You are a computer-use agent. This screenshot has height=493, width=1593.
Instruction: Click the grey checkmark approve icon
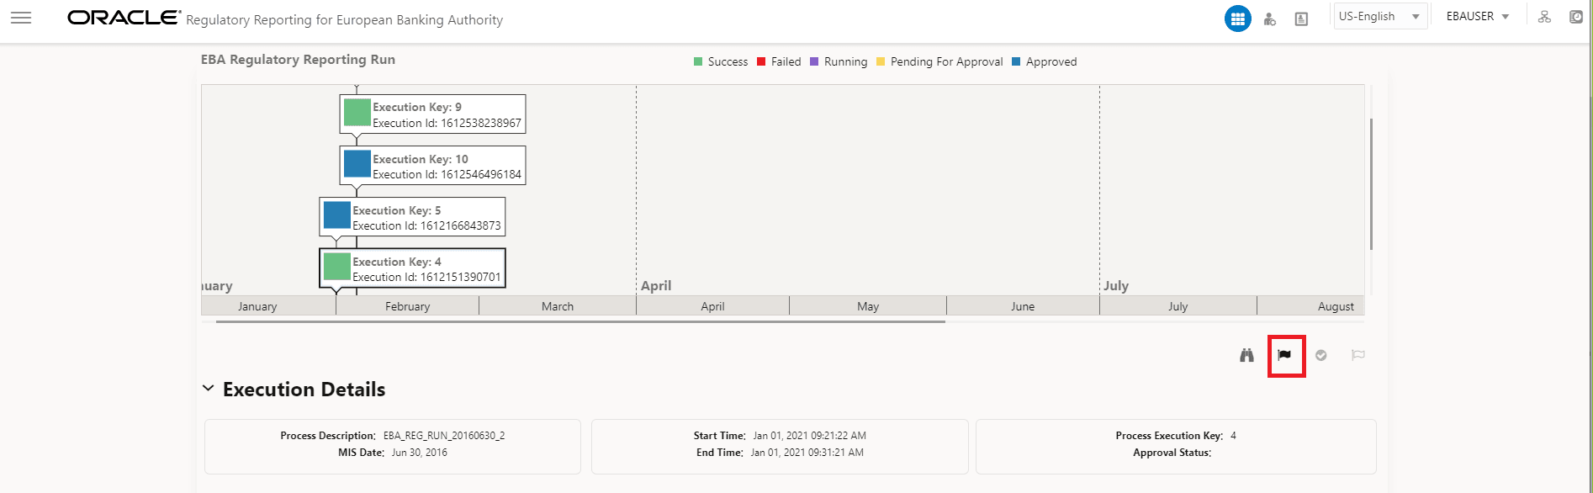tap(1321, 355)
